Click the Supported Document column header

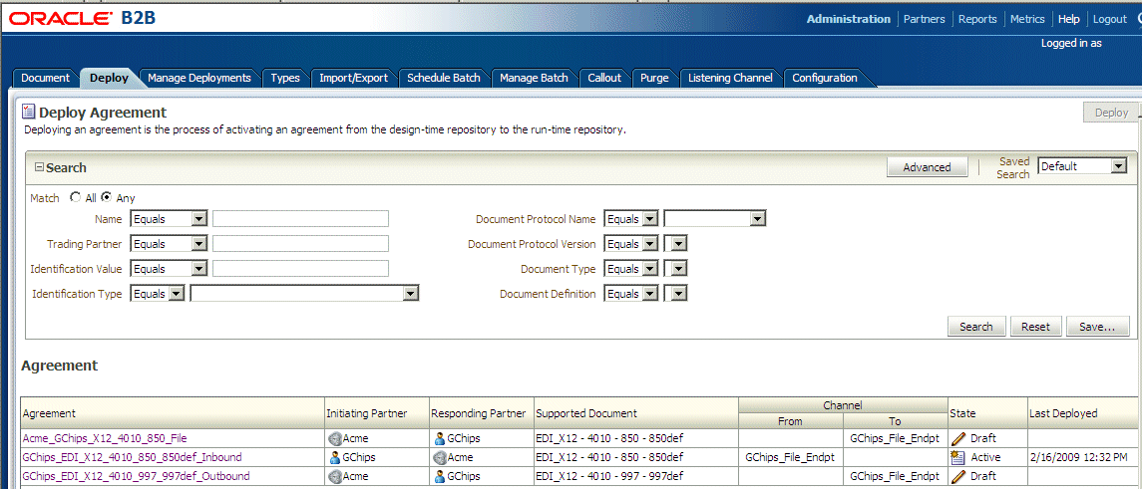click(635, 413)
